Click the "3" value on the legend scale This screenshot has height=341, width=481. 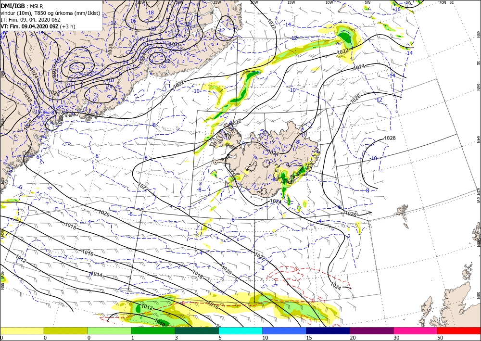click(x=177, y=338)
